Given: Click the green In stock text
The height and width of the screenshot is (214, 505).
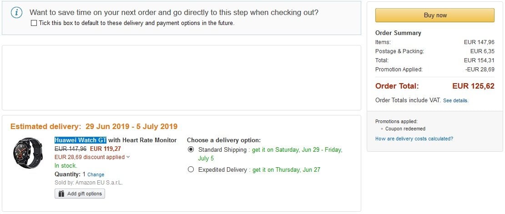Looking at the screenshot, I should [x=66, y=165].
